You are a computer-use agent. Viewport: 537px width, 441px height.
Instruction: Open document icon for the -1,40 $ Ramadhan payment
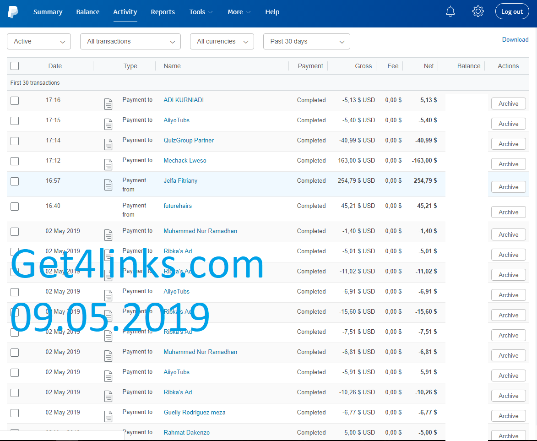pos(108,235)
